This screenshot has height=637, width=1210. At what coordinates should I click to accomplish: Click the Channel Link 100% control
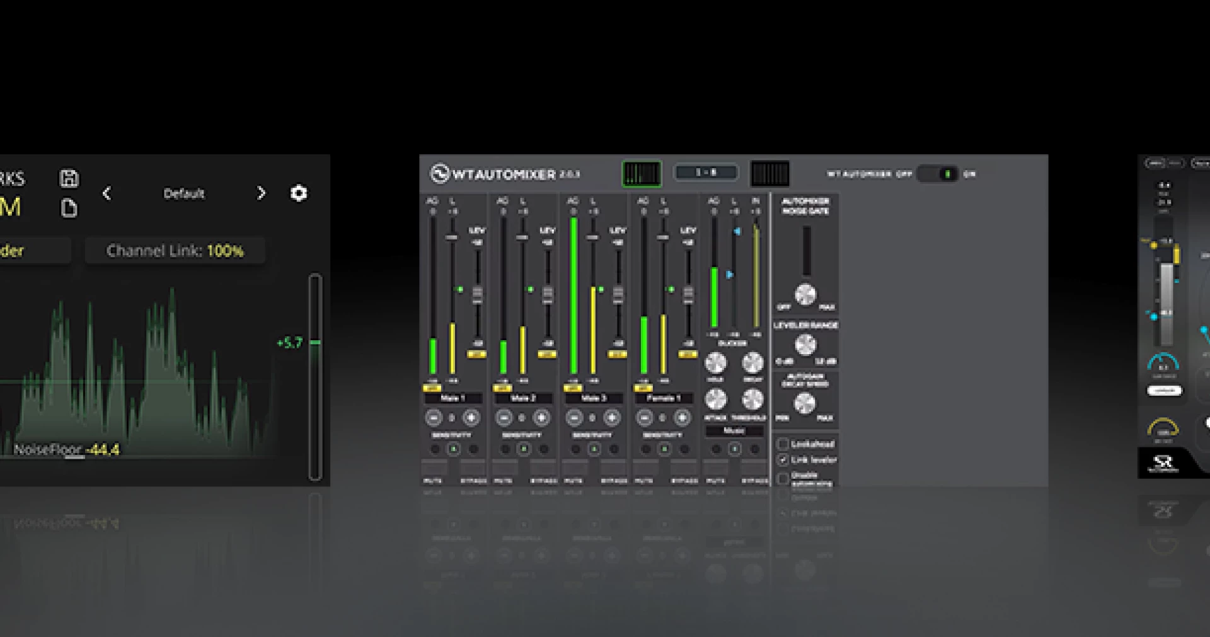175,251
